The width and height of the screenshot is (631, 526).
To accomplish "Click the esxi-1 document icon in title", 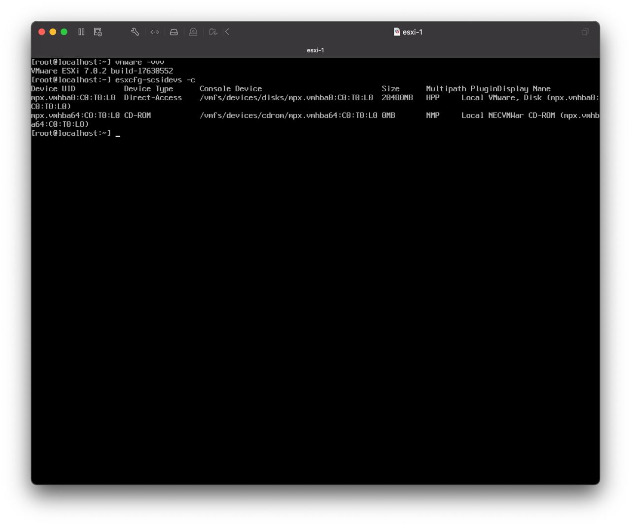I will coord(397,32).
